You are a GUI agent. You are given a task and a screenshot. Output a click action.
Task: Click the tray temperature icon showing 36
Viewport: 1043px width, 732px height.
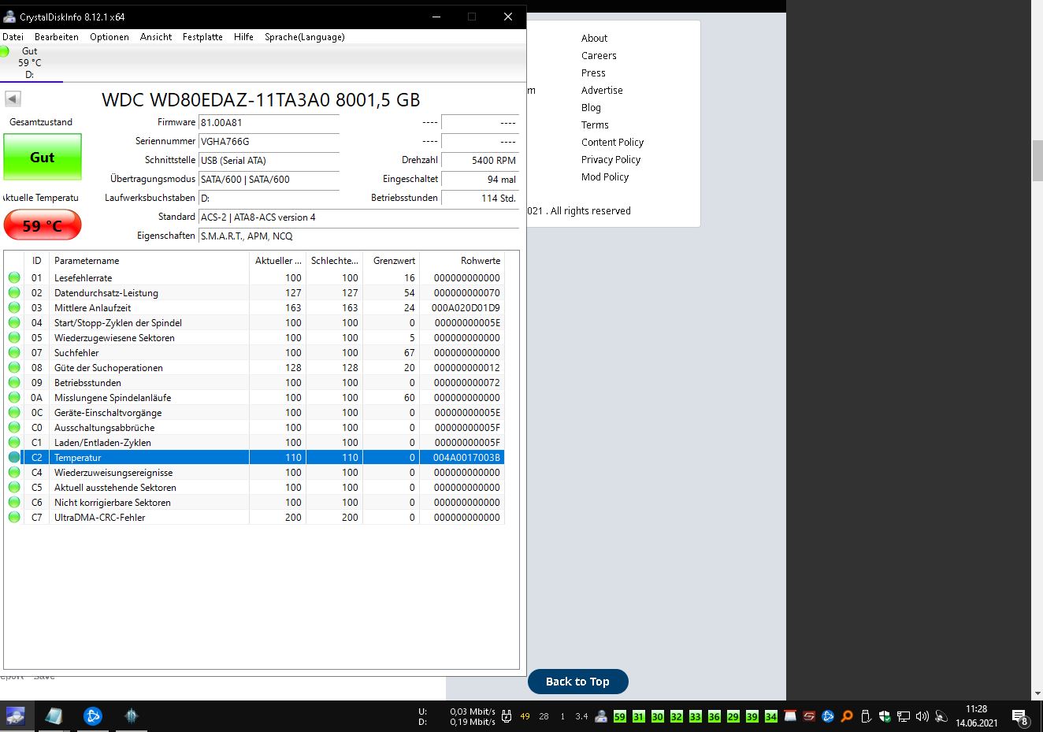[715, 716]
